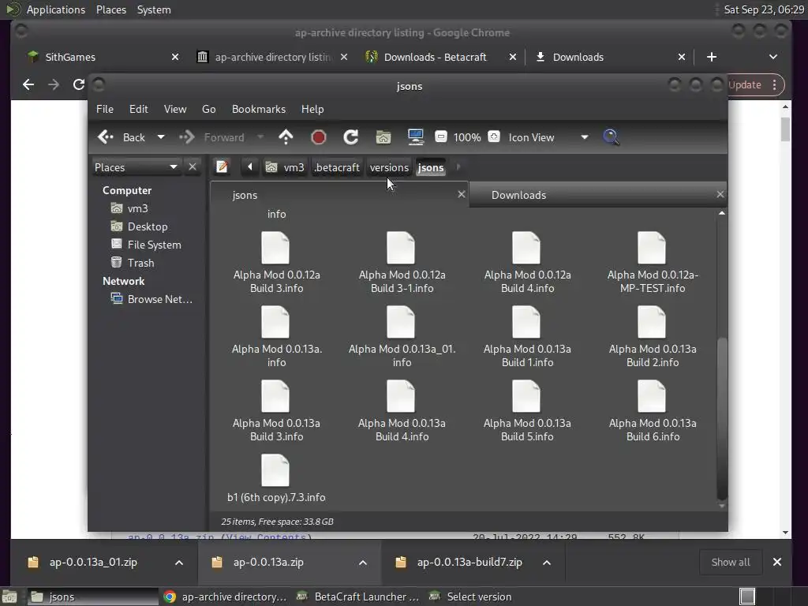Select jsons in the path bar
808x606 pixels.
431,167
